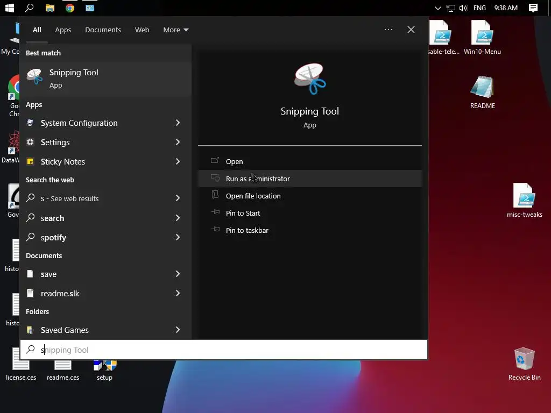This screenshot has width=551, height=413.
Task: Expand the 'search' suggestion arrow
Action: click(178, 218)
